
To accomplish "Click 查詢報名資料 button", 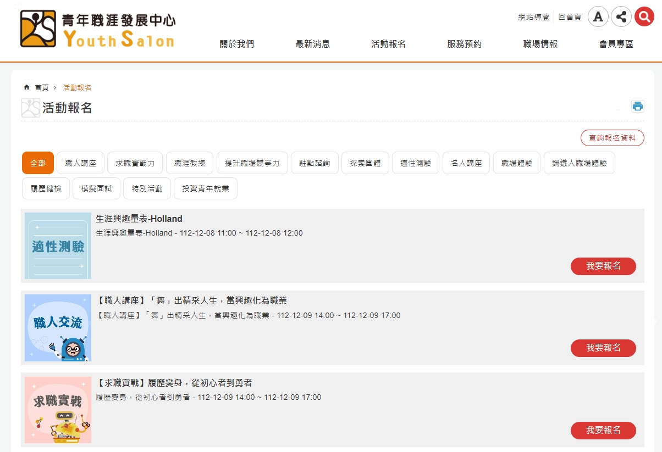I will (x=612, y=138).
